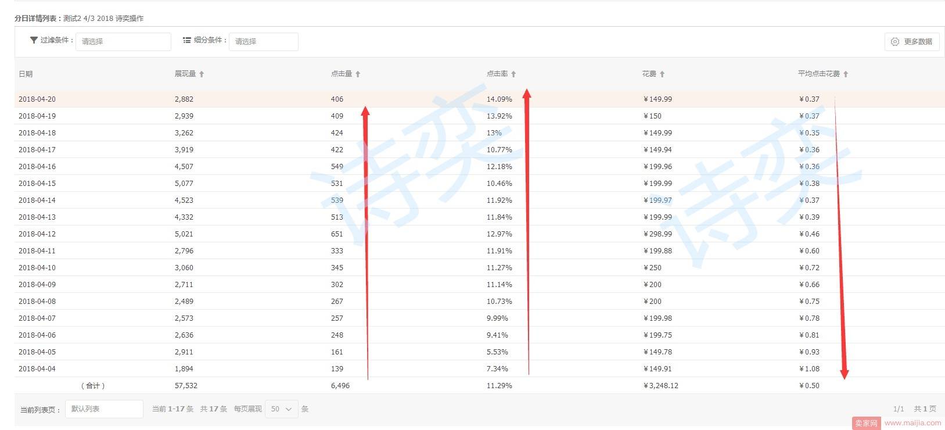Image resolution: width=945 pixels, height=430 pixels.
Task: Open 过滤条件 select dropdown
Action: (123, 41)
